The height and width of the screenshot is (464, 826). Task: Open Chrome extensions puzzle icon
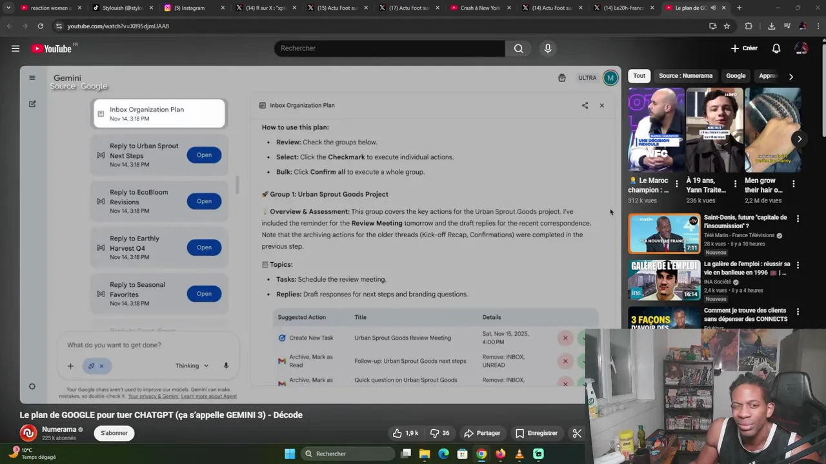click(x=749, y=26)
